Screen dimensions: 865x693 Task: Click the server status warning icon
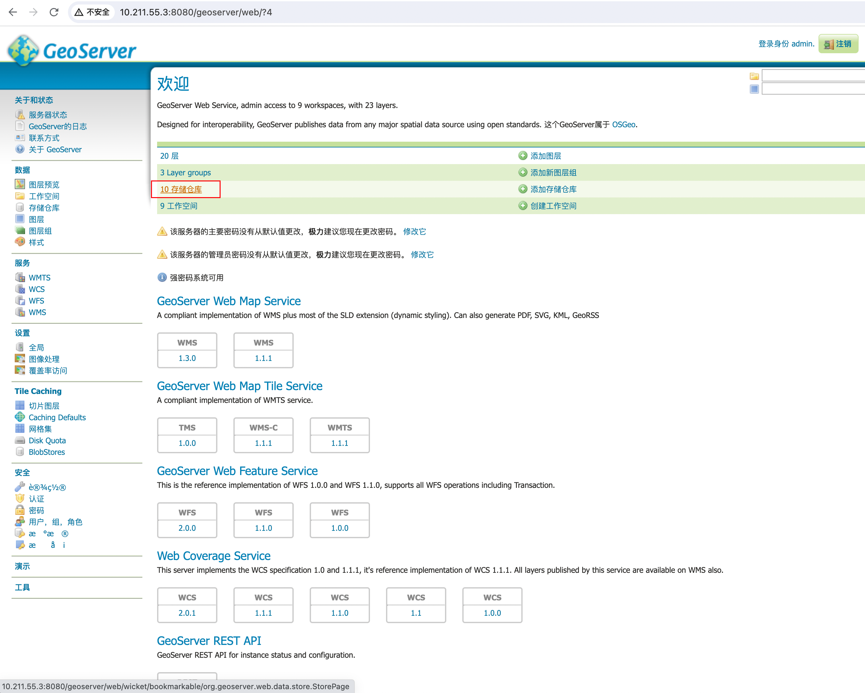tap(20, 115)
